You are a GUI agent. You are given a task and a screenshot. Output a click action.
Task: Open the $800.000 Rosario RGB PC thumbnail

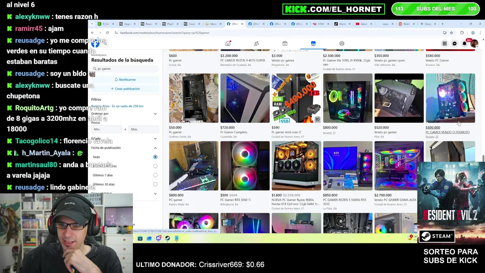pyautogui.click(x=347, y=98)
